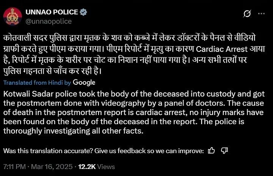Click the Google logo under the Hindi text

(x=84, y=82)
